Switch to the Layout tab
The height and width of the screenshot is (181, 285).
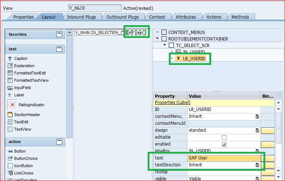coord(49,17)
